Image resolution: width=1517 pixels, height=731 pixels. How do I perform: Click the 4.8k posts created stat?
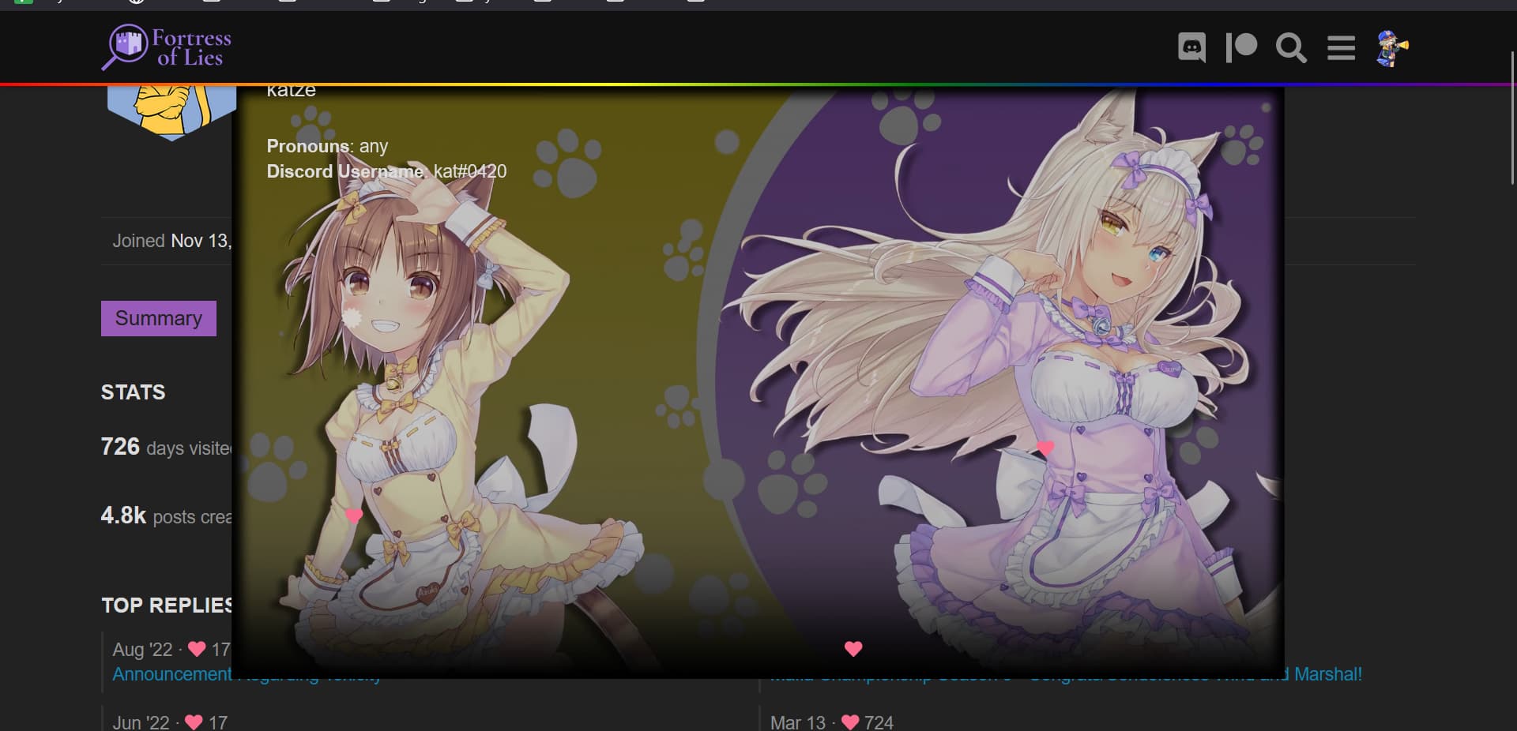[x=166, y=516]
